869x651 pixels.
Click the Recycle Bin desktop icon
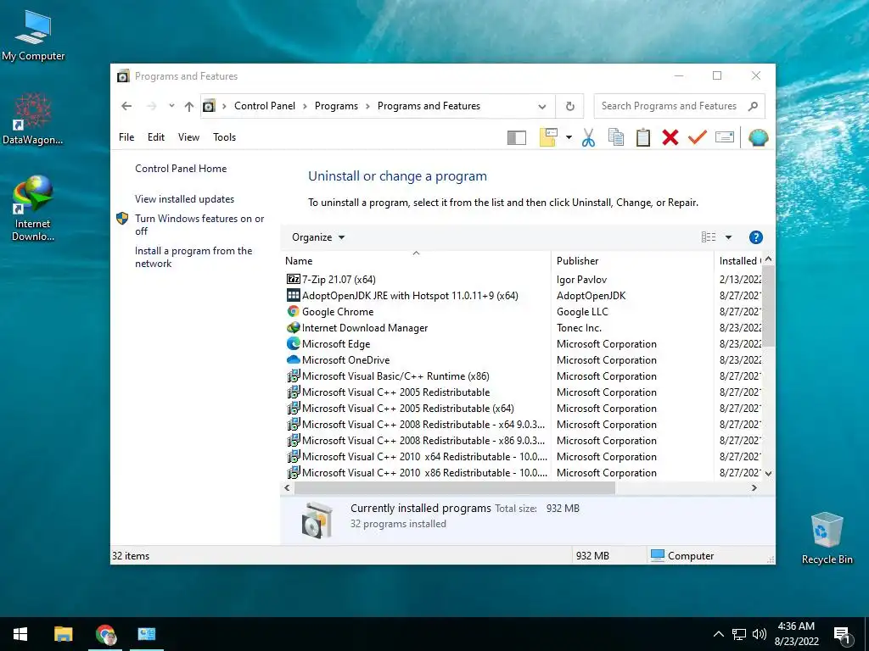tap(827, 538)
